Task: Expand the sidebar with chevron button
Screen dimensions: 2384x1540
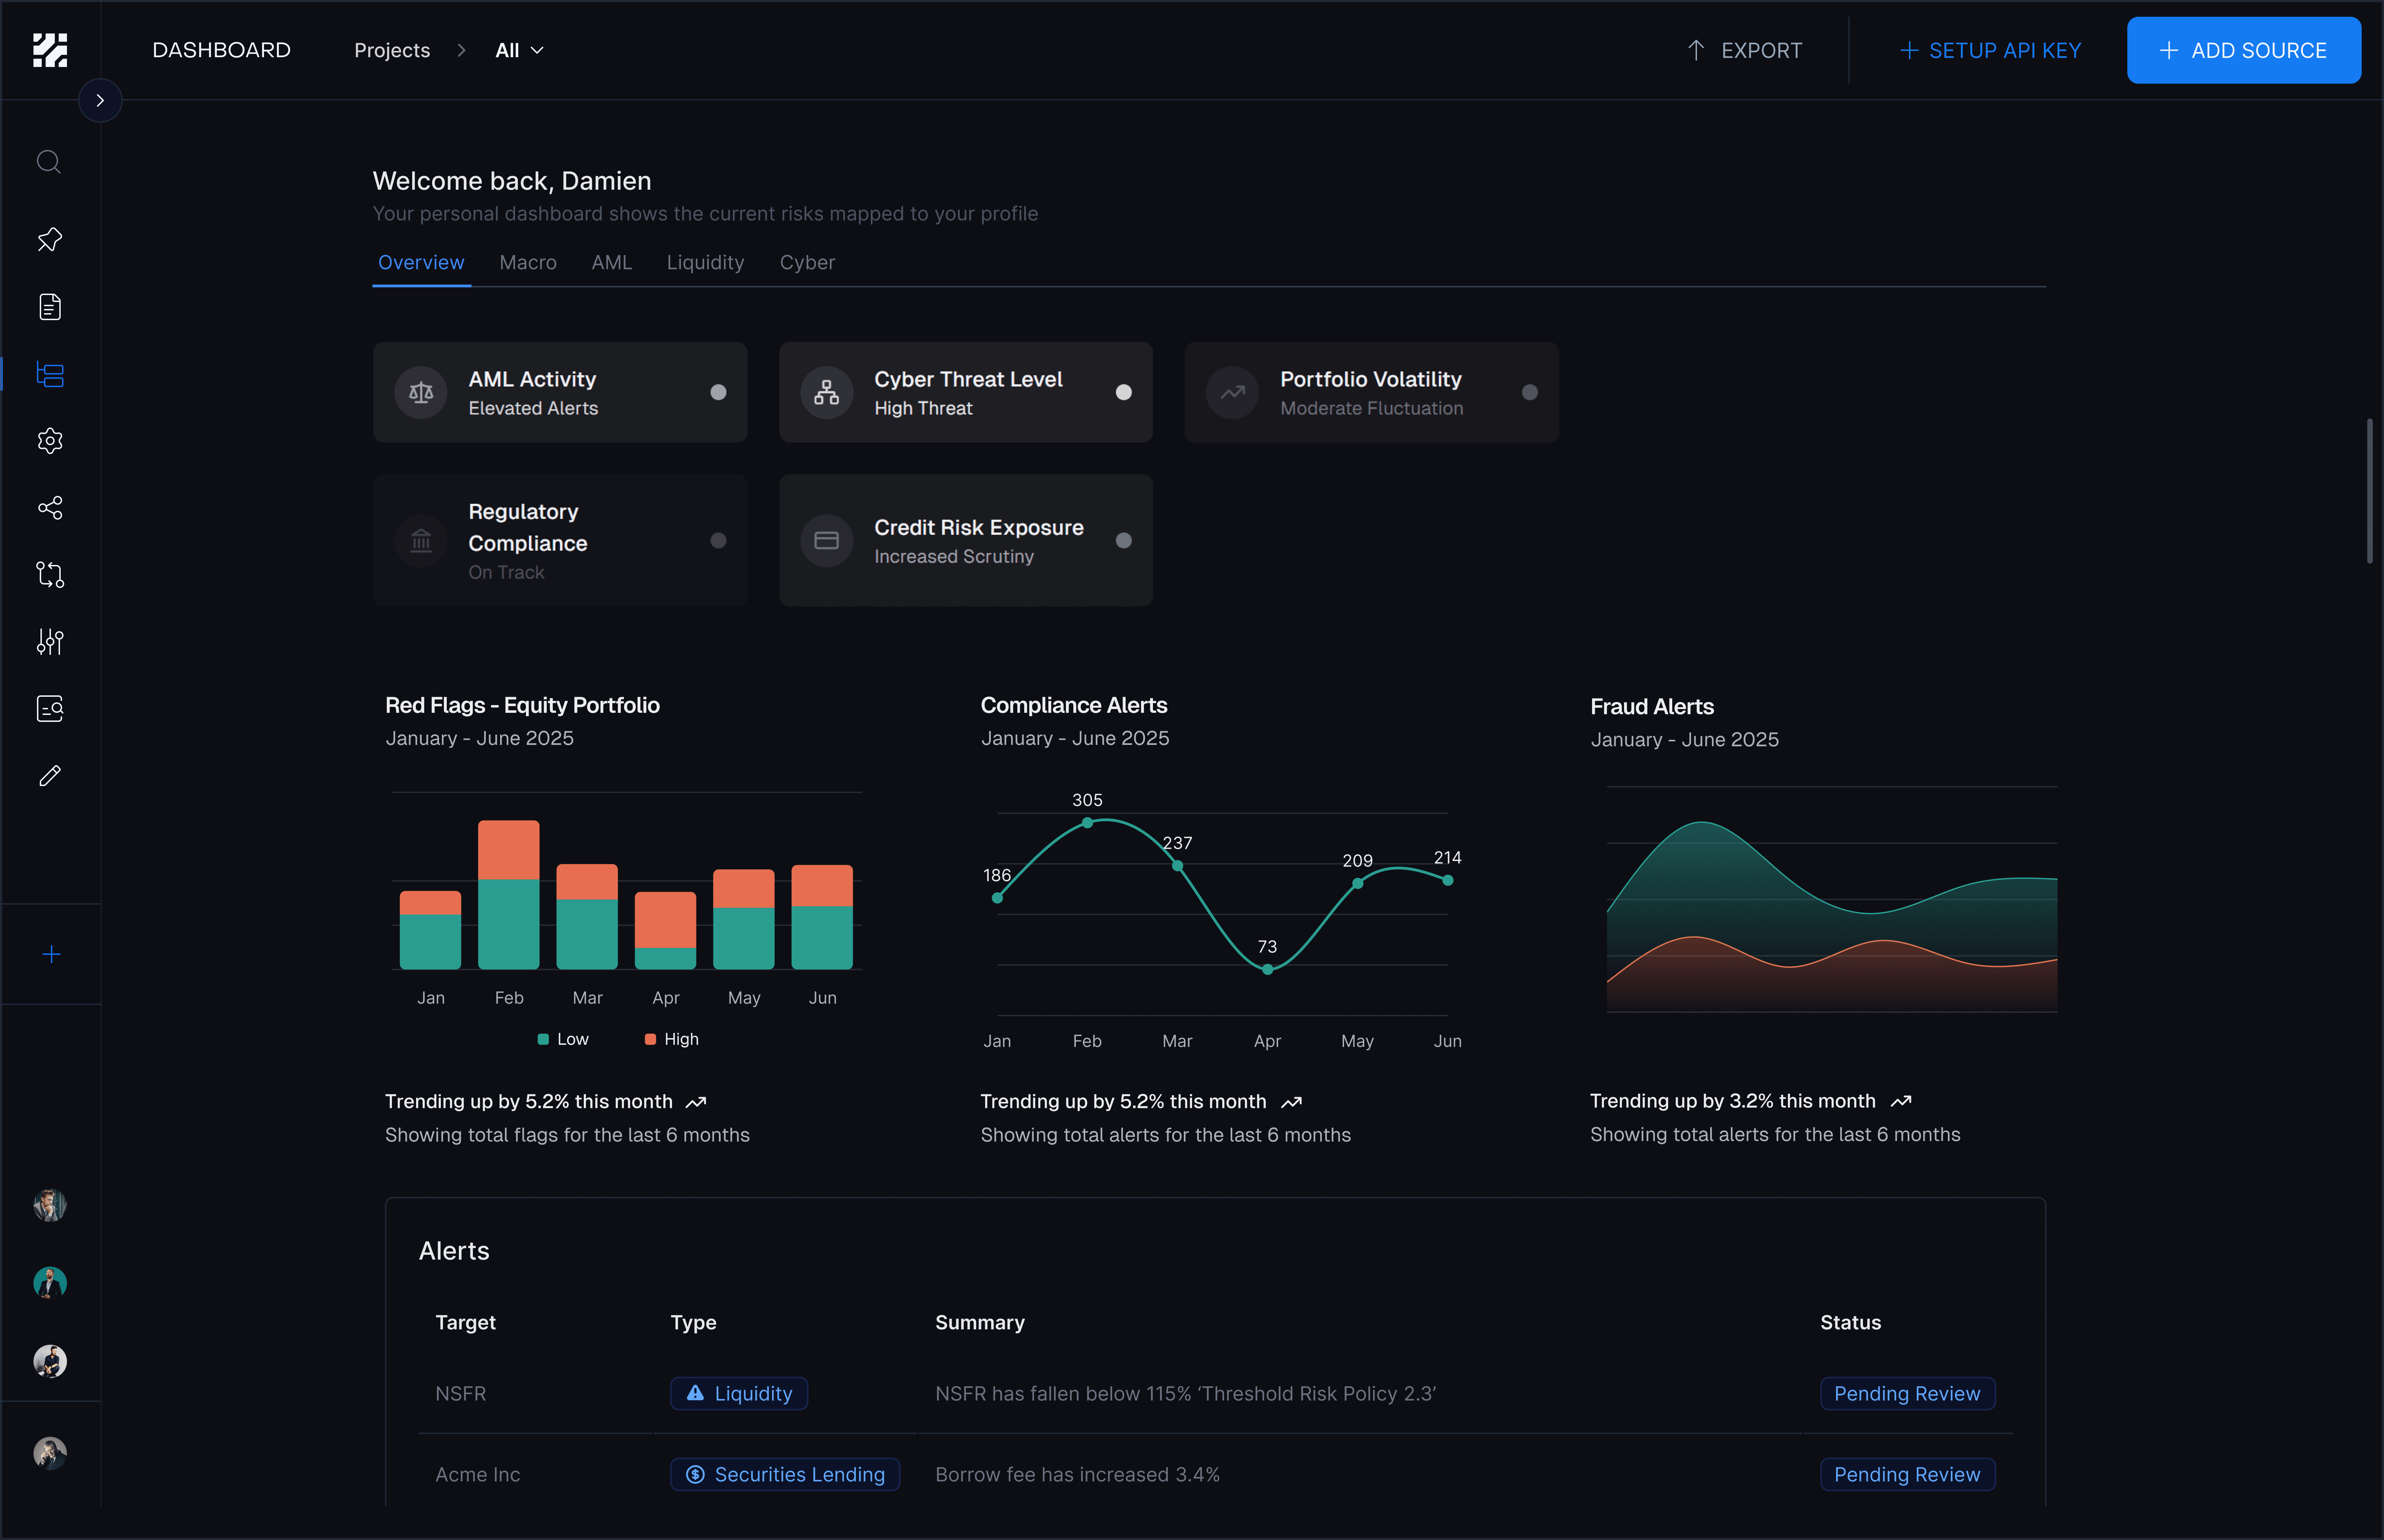Action: [100, 100]
